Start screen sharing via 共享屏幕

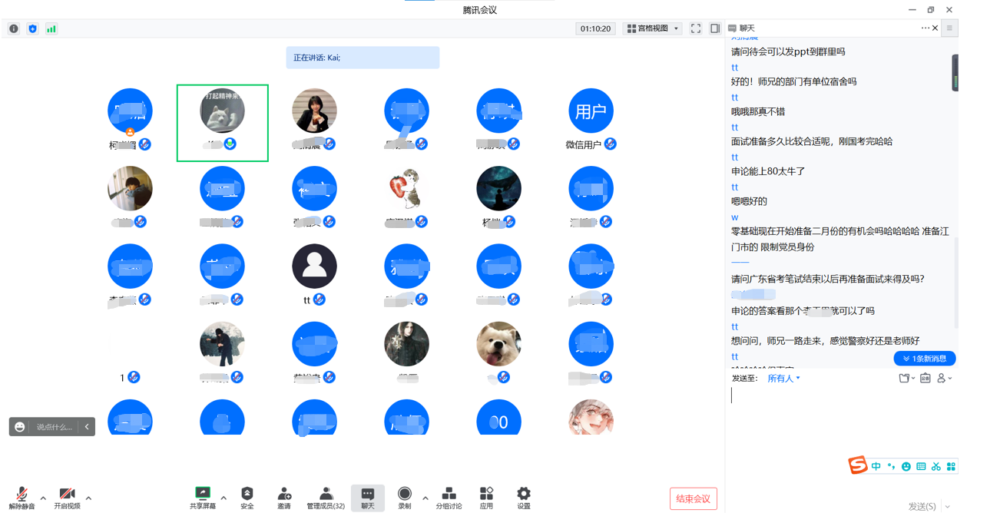click(203, 498)
